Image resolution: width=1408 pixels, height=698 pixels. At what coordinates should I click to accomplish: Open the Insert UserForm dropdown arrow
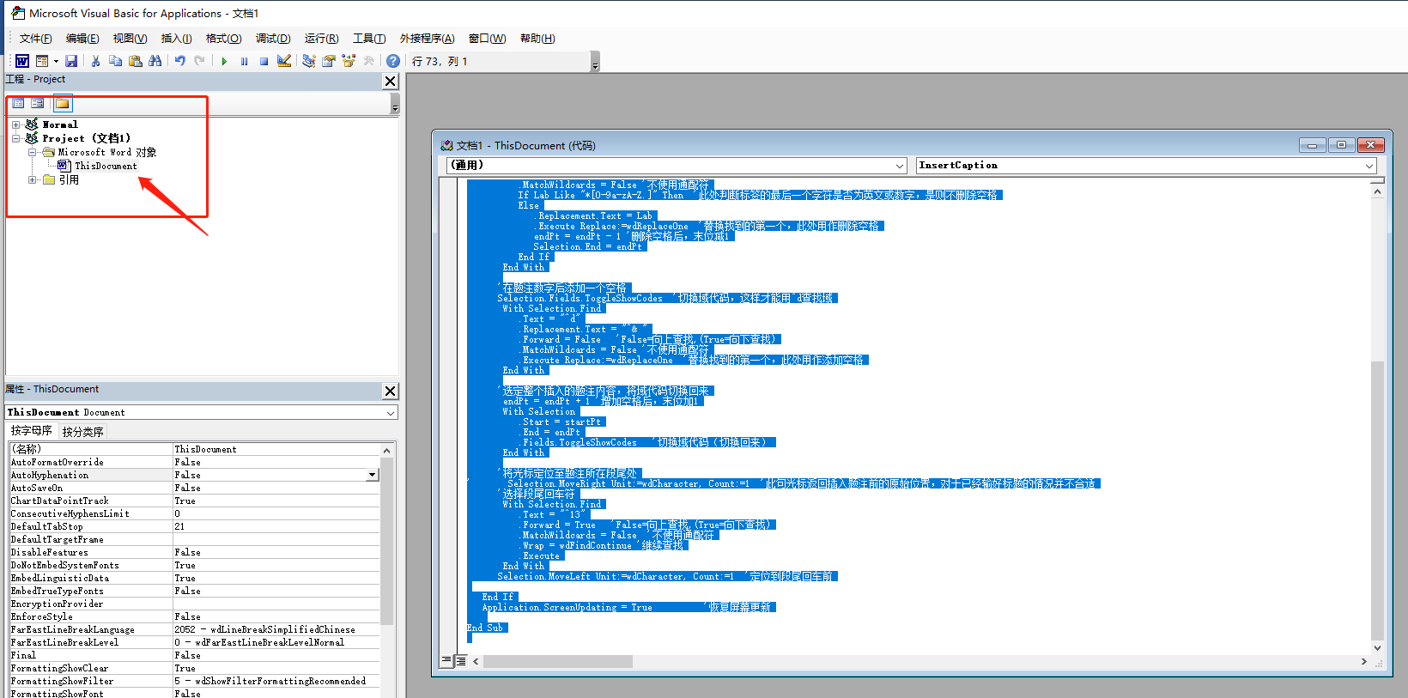click(x=56, y=61)
